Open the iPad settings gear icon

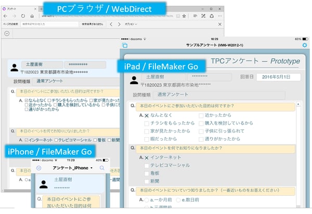(x=305, y=45)
